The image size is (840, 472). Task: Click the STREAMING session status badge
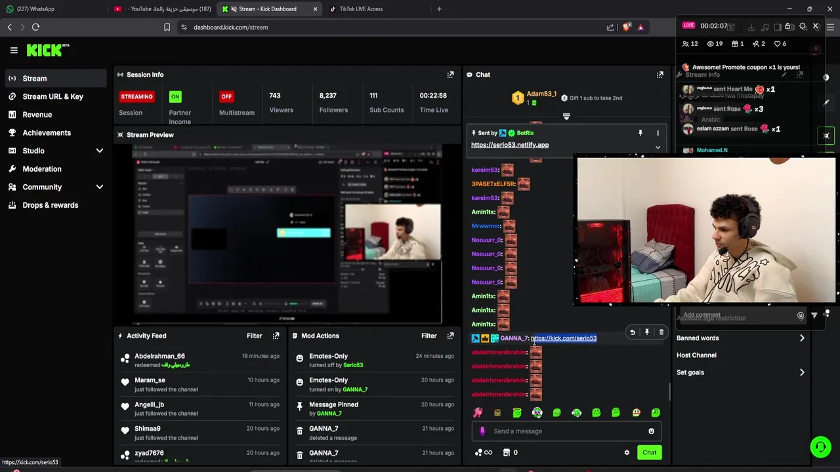pyautogui.click(x=136, y=96)
